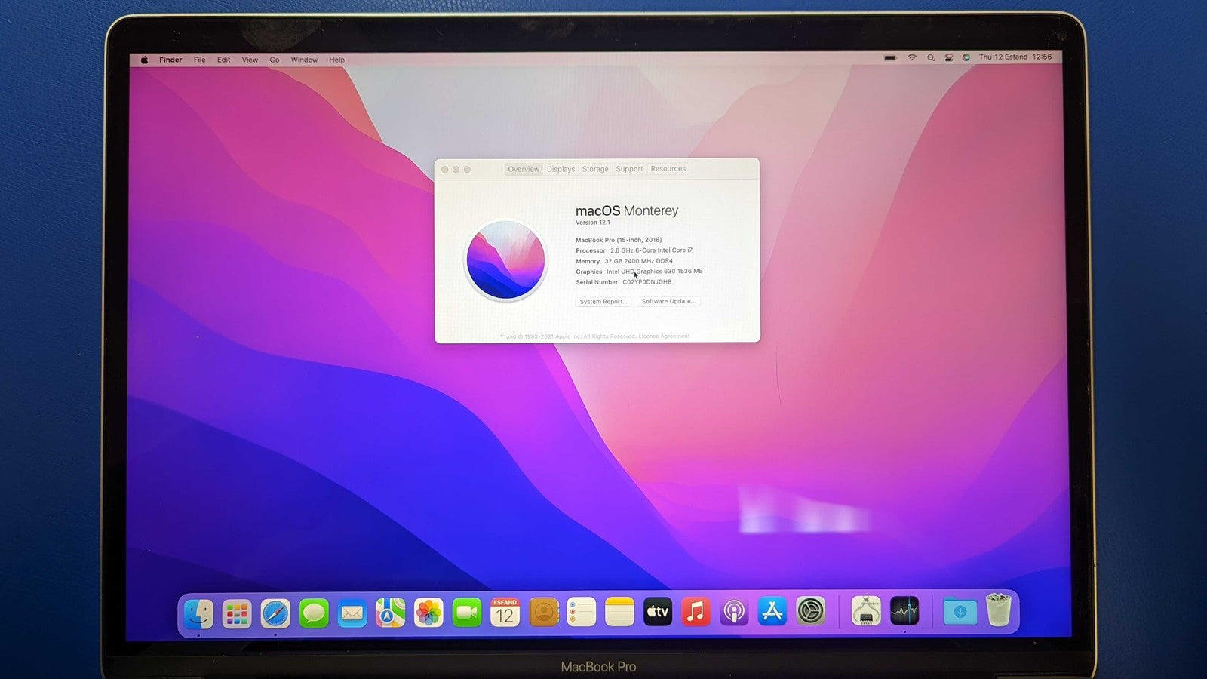Screen dimensions: 1207x679
Task: Switch to the Displays tab
Action: (561, 169)
